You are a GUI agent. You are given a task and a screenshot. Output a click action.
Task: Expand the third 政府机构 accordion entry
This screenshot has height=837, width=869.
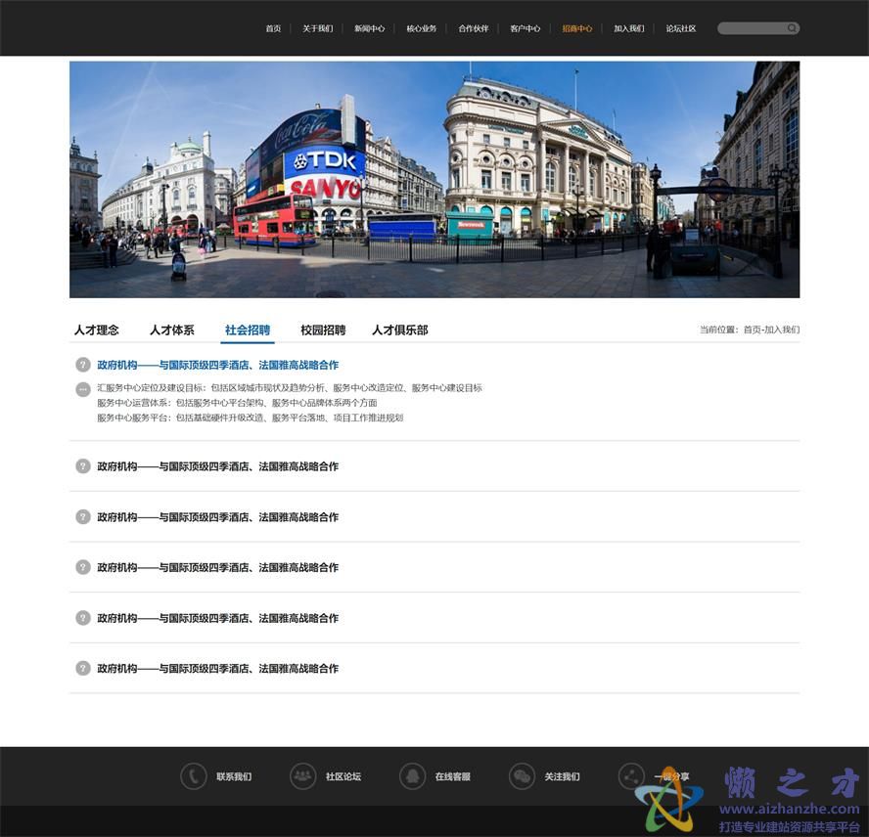click(217, 517)
